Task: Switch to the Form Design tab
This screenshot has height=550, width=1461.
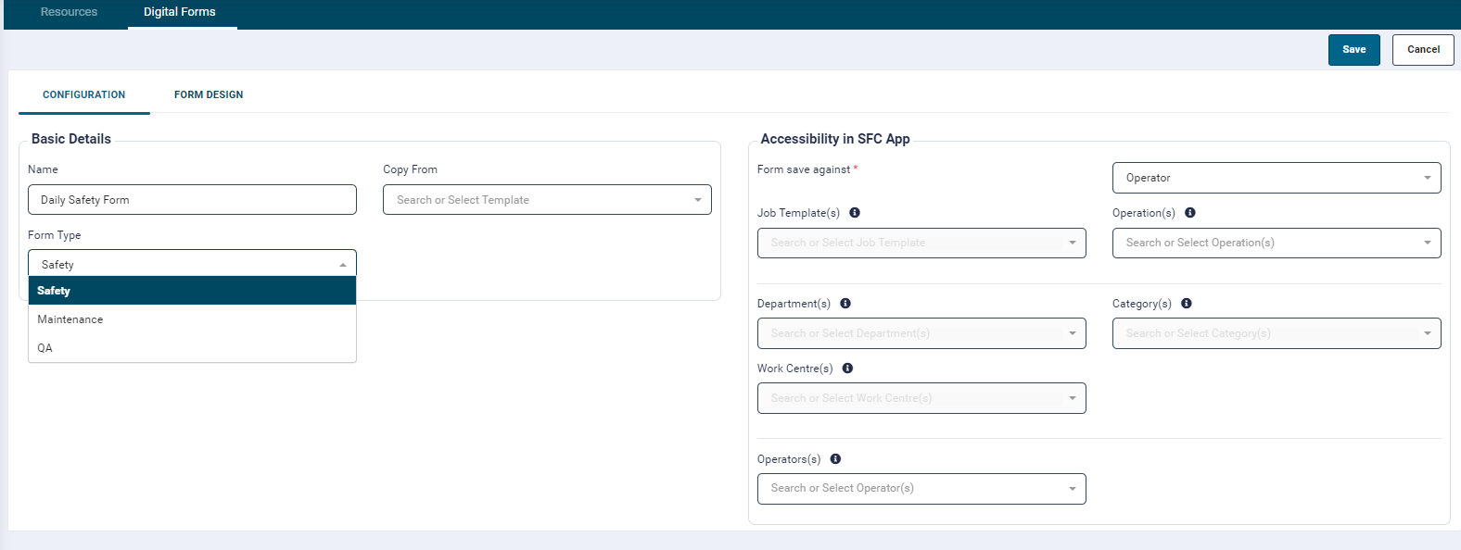Action: [209, 94]
